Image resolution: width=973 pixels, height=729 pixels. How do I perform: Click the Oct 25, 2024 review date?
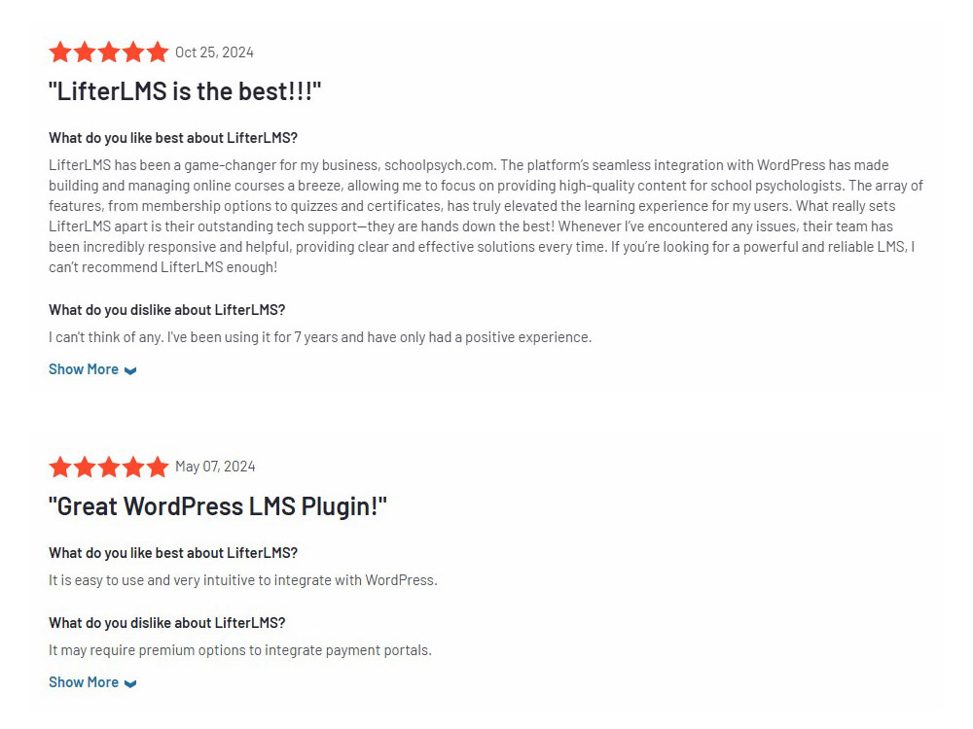214,52
